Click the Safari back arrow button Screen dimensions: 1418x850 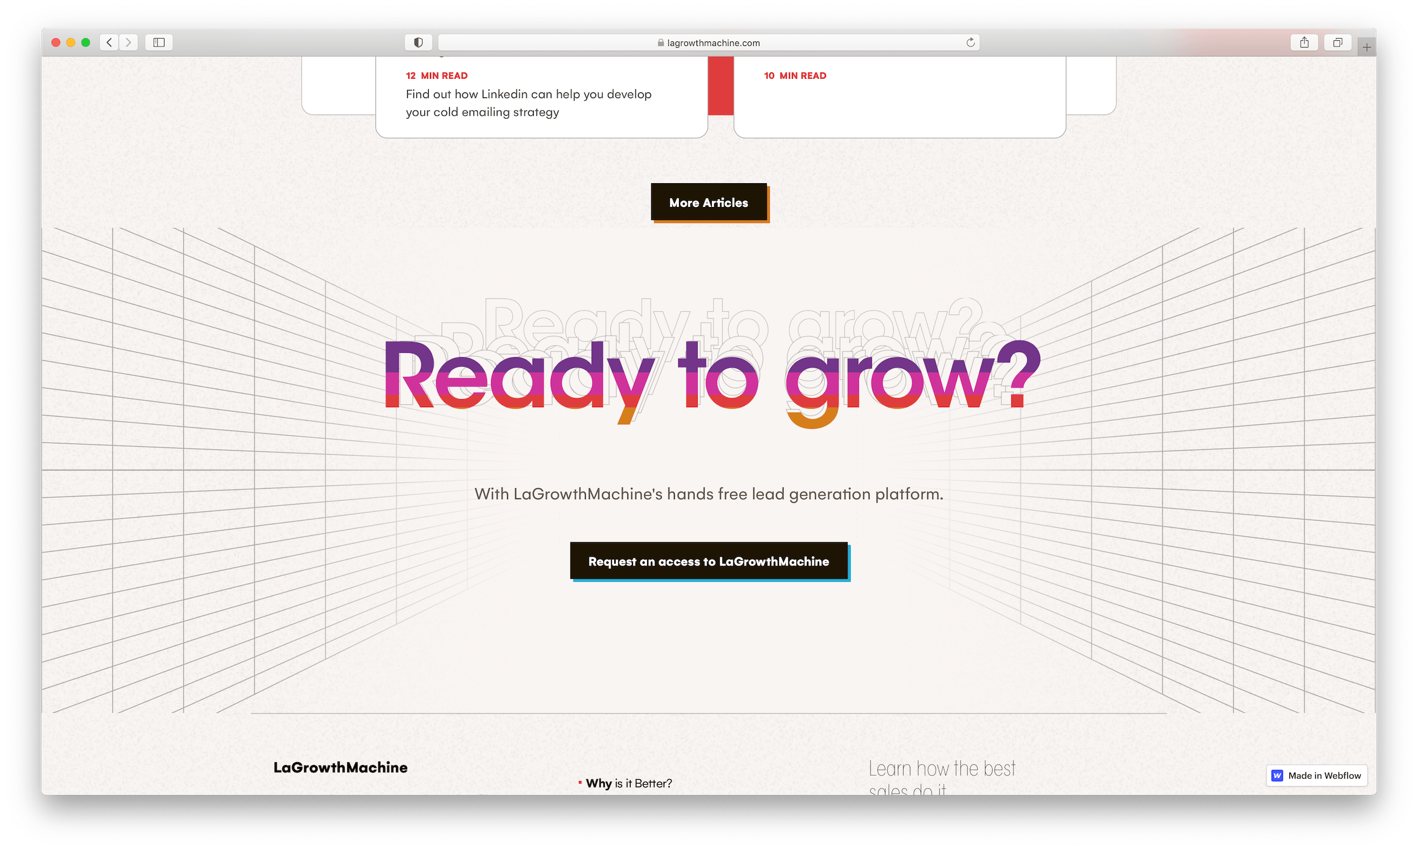click(x=109, y=43)
